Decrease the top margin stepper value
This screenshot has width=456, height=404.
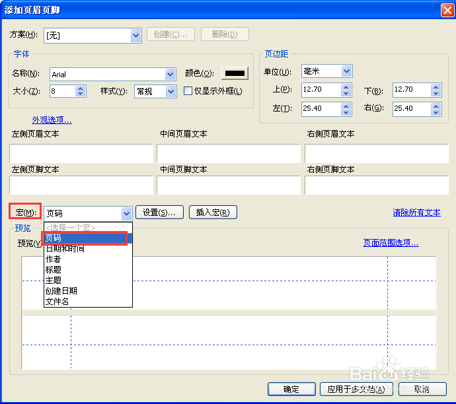(346, 93)
